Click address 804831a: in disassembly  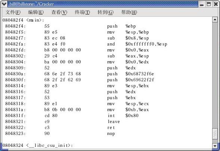click(x=15, y=110)
